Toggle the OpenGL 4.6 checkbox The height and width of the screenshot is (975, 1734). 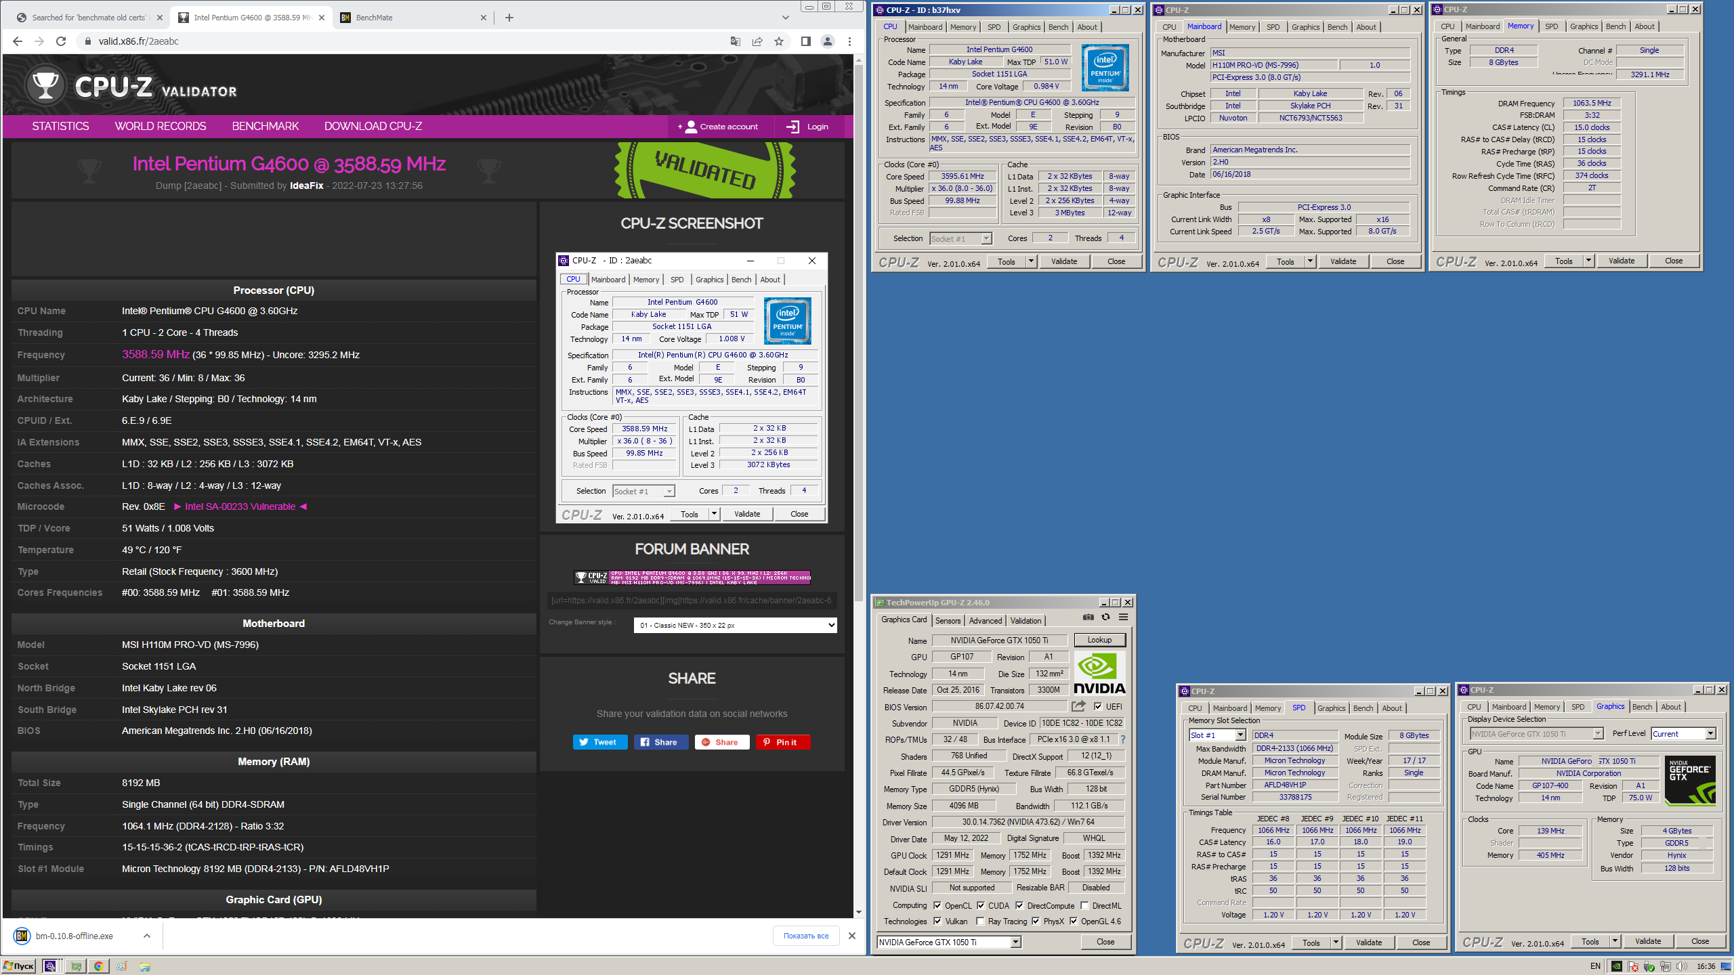[x=1074, y=921]
